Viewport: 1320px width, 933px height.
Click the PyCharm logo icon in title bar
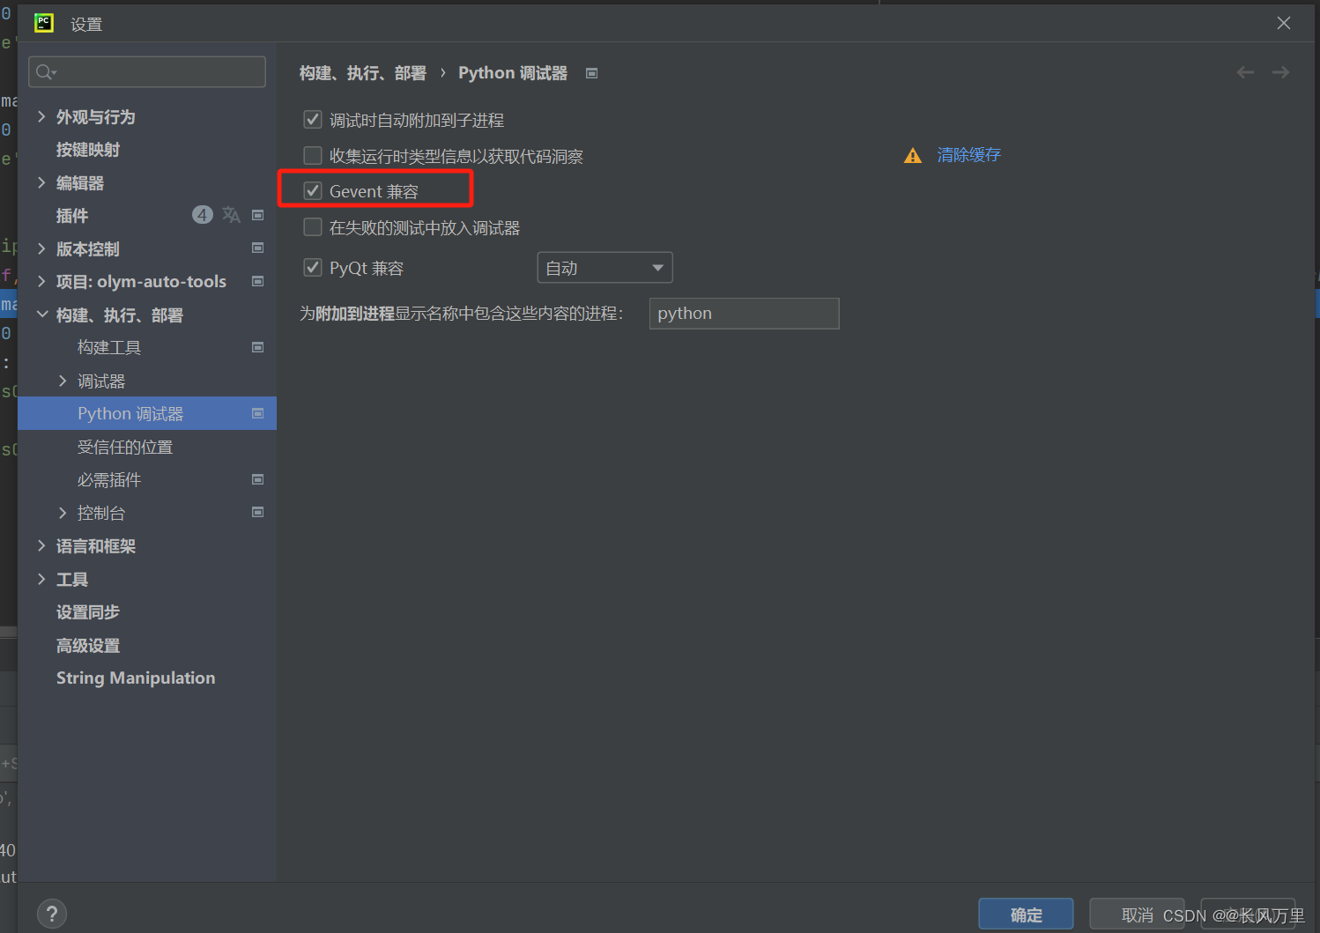[x=44, y=23]
